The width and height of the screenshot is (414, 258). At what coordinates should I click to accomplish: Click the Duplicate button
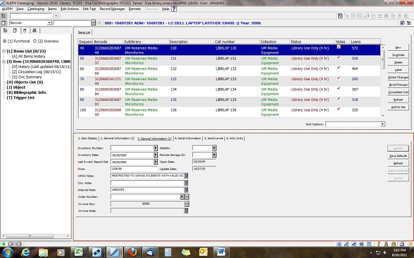(x=398, y=54)
